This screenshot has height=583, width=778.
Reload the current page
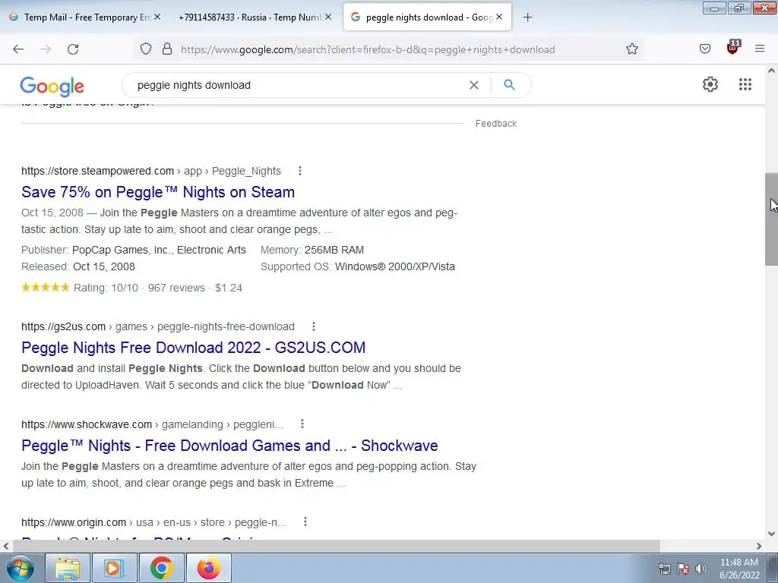coord(73,49)
